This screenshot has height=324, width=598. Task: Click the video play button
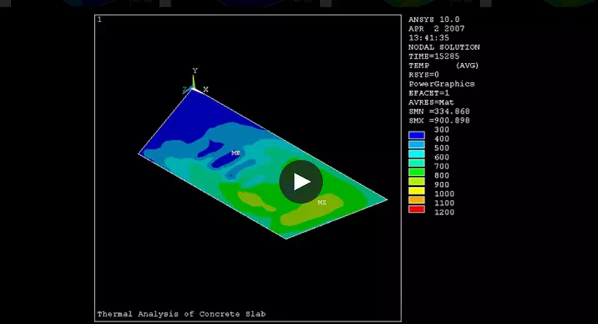click(x=301, y=182)
